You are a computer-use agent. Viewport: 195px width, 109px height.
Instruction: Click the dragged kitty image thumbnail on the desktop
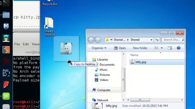[x=66, y=48]
